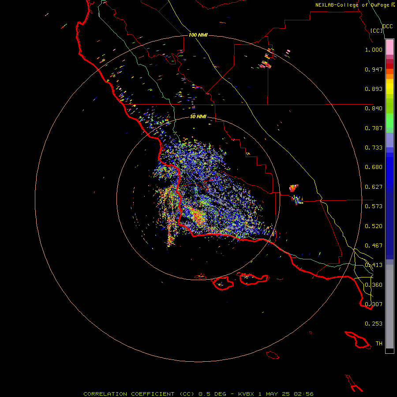Click the 0.520 scale value
This screenshot has height=397, width=397.
374,226
